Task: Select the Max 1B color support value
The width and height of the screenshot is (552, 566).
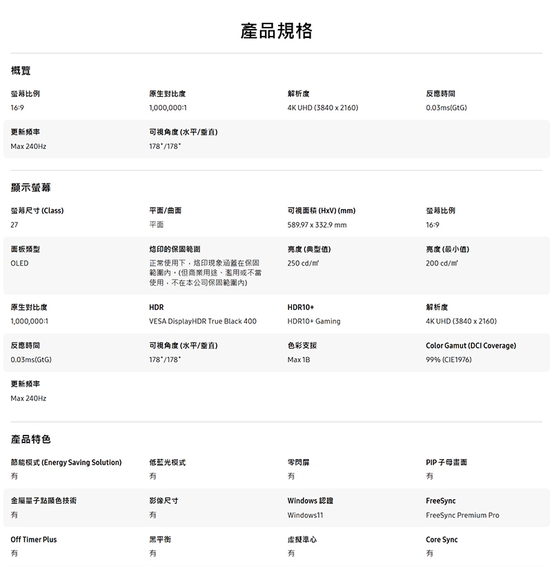Action: click(x=299, y=360)
